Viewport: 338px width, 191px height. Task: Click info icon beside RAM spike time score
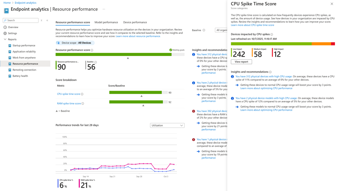(83, 104)
